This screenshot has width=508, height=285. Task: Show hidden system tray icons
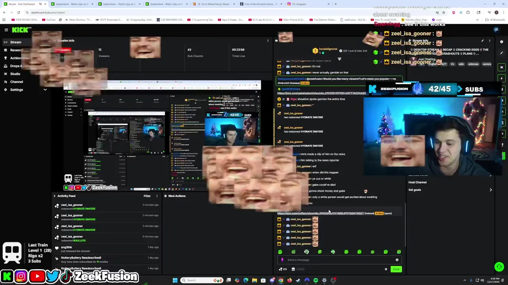(465, 280)
